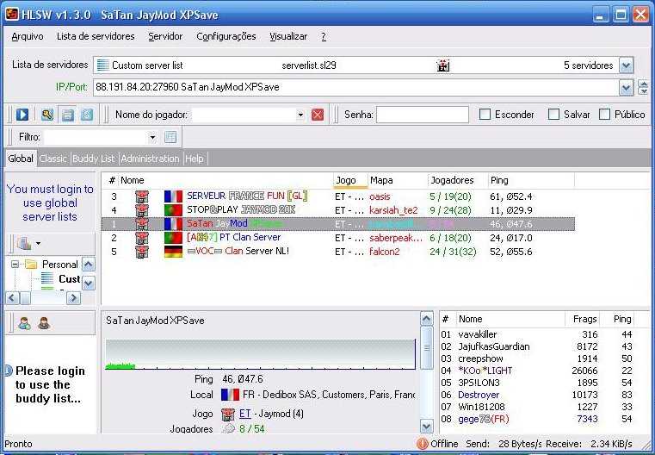Open the Lista de servidores menu
655x455 pixels.
[96, 36]
